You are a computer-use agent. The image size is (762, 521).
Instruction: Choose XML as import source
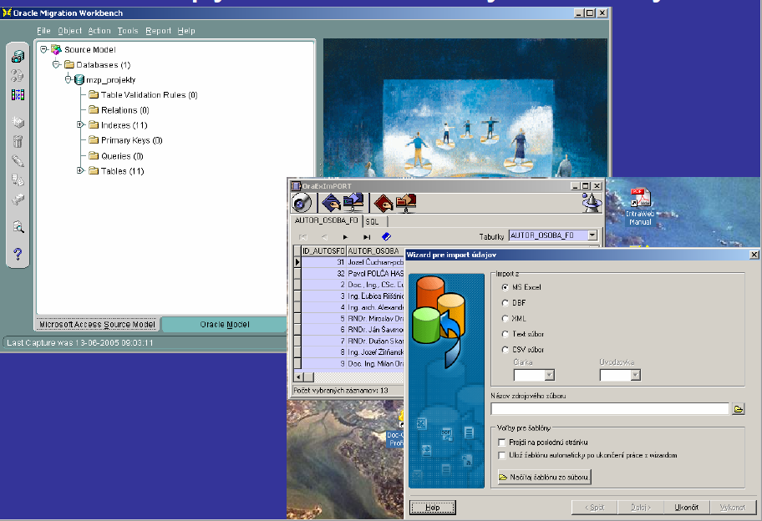click(505, 318)
